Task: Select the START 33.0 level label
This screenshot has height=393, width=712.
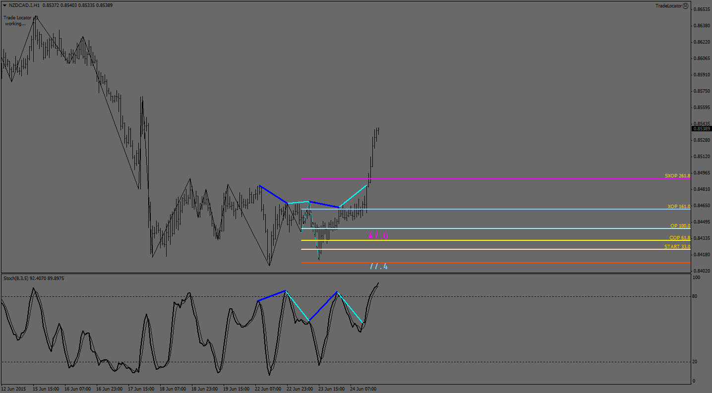Action: pyautogui.click(x=677, y=247)
